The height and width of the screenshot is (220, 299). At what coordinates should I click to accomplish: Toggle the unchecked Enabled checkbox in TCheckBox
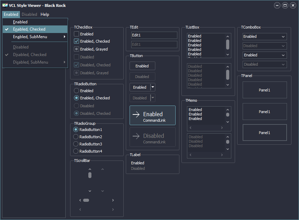[x=76, y=34]
